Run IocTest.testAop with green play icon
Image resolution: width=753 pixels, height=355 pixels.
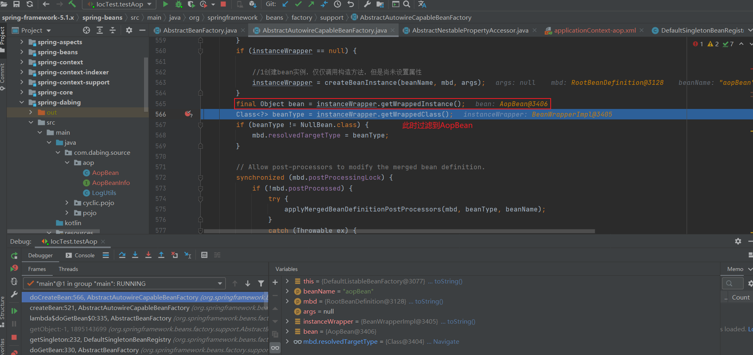[x=165, y=4]
